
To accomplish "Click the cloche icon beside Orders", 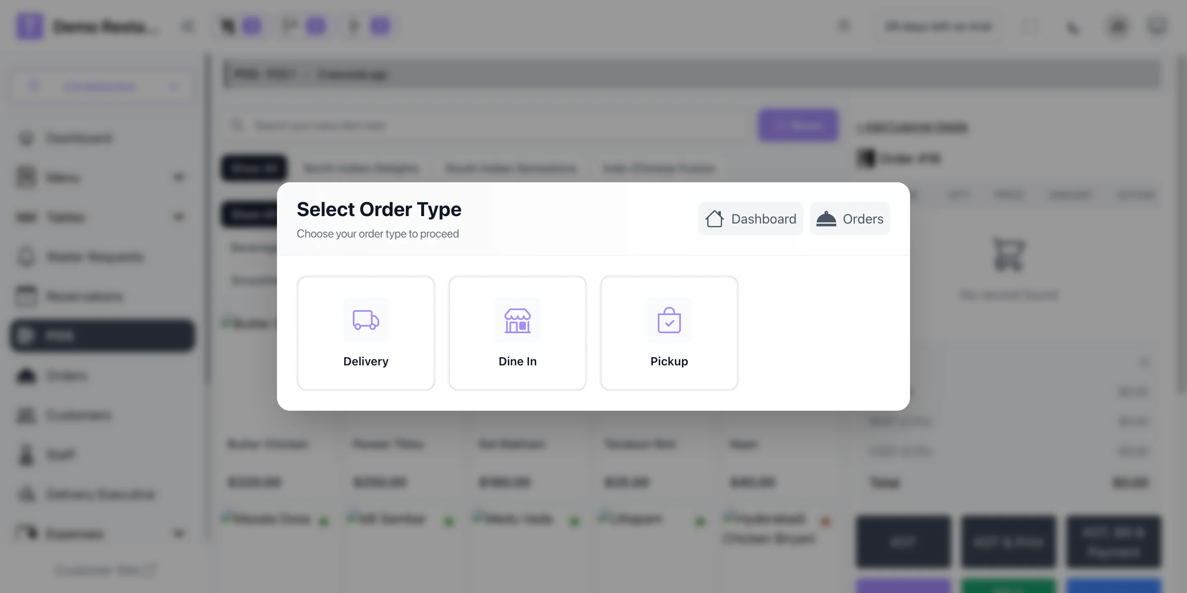I will tap(826, 219).
